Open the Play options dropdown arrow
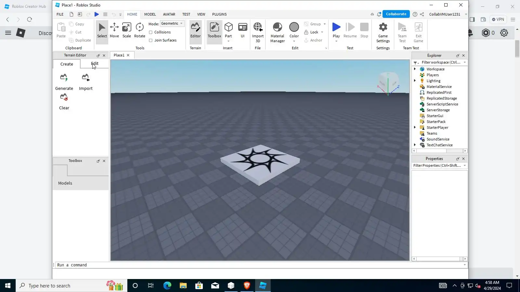The image size is (520, 292). tap(336, 41)
